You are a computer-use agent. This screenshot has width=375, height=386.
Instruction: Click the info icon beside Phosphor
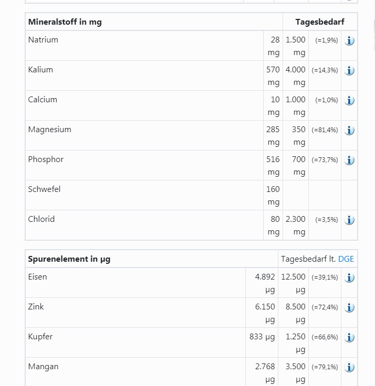point(349,160)
